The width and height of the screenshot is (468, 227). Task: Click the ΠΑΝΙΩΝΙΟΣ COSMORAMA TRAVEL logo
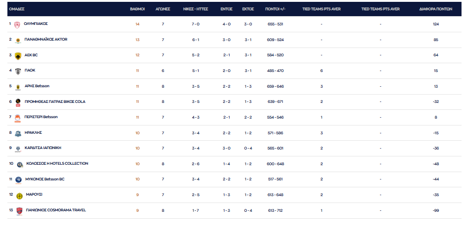point(19,211)
